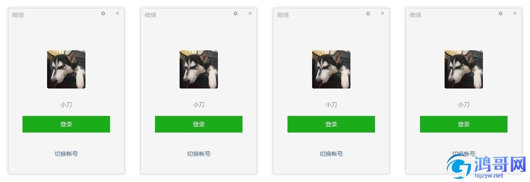Open settings gear in first WeChat window

[103, 14]
